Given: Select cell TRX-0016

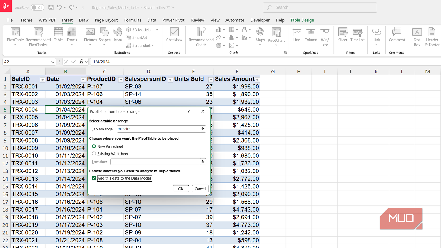Looking at the screenshot, I should [x=28, y=202].
